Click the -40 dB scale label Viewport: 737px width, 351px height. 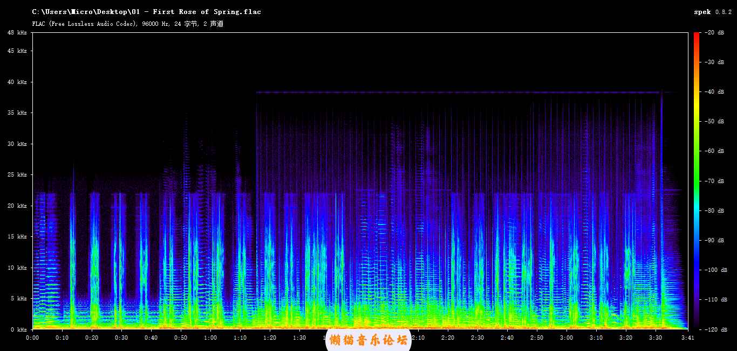point(714,92)
